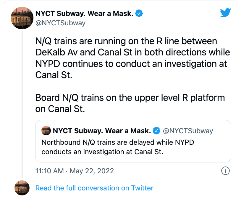Image resolution: width=236 pixels, height=204 pixels.
Task: Open the quoted tweet's NYCT Subway account name
Action: point(102,131)
